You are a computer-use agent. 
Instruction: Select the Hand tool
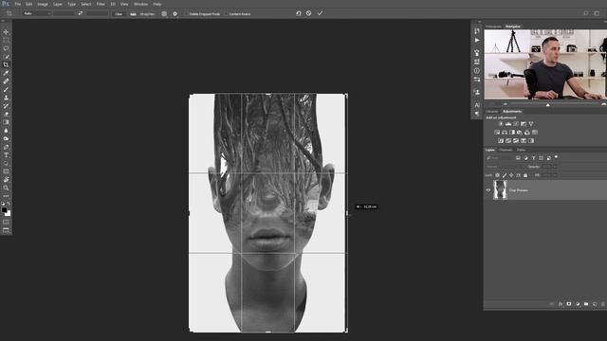[x=6, y=180]
